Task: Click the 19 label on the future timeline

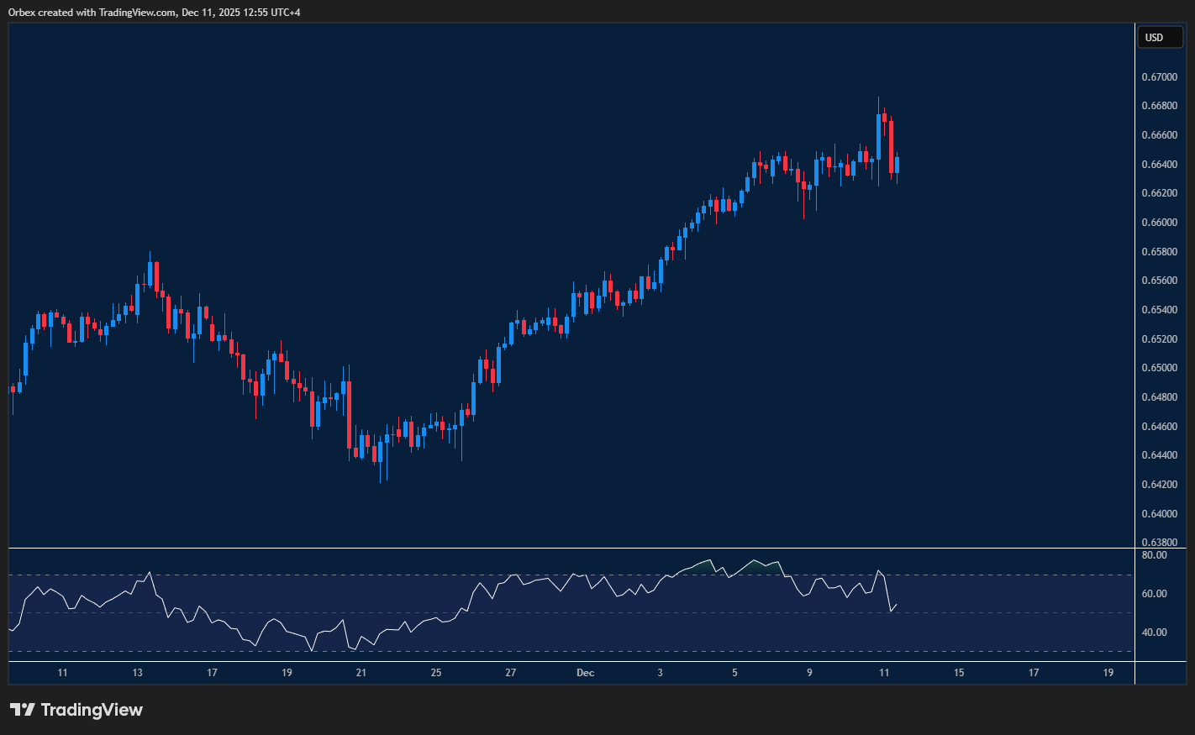Action: pyautogui.click(x=1108, y=673)
